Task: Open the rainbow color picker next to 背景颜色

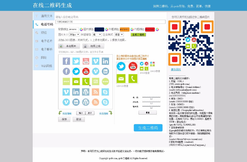Action: pyautogui.click(x=81, y=29)
